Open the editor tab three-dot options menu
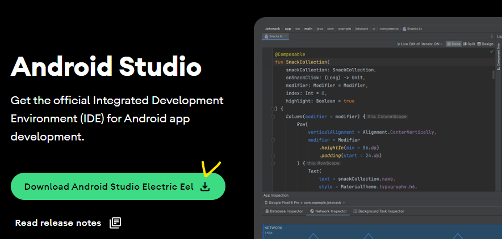Image resolution: width=502 pixels, height=239 pixels. [x=492, y=36]
